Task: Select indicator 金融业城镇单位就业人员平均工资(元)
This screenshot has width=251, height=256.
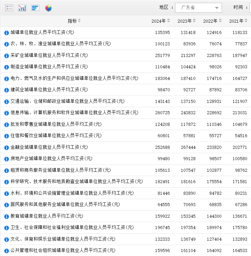Action: [x=49, y=147]
